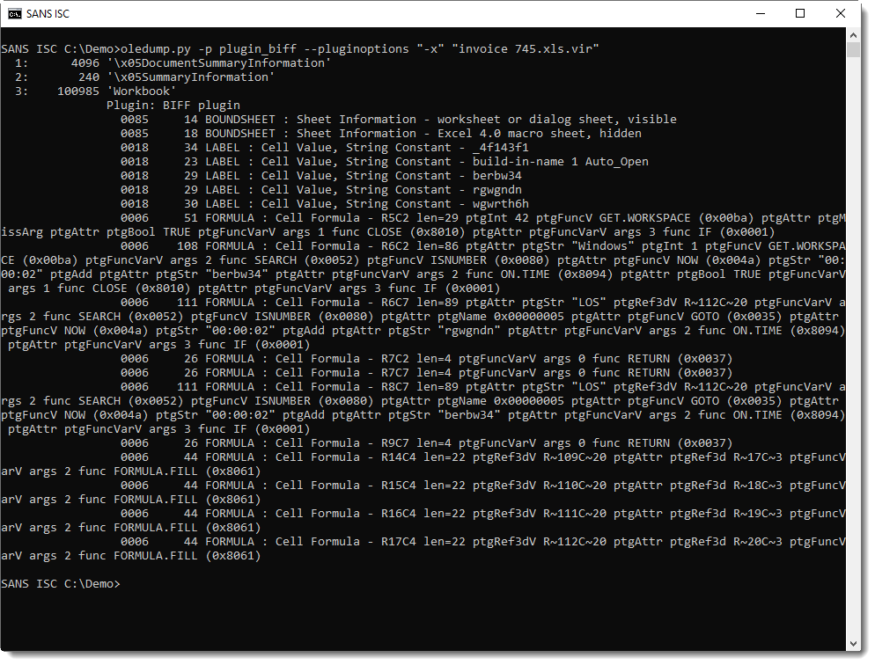Close the SANS ISC console window
This screenshot has width=875, height=665.
[x=841, y=13]
